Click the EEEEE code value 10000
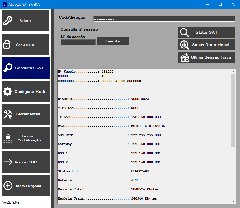Screen dimensions: 240x208 pyautogui.click(x=106, y=76)
